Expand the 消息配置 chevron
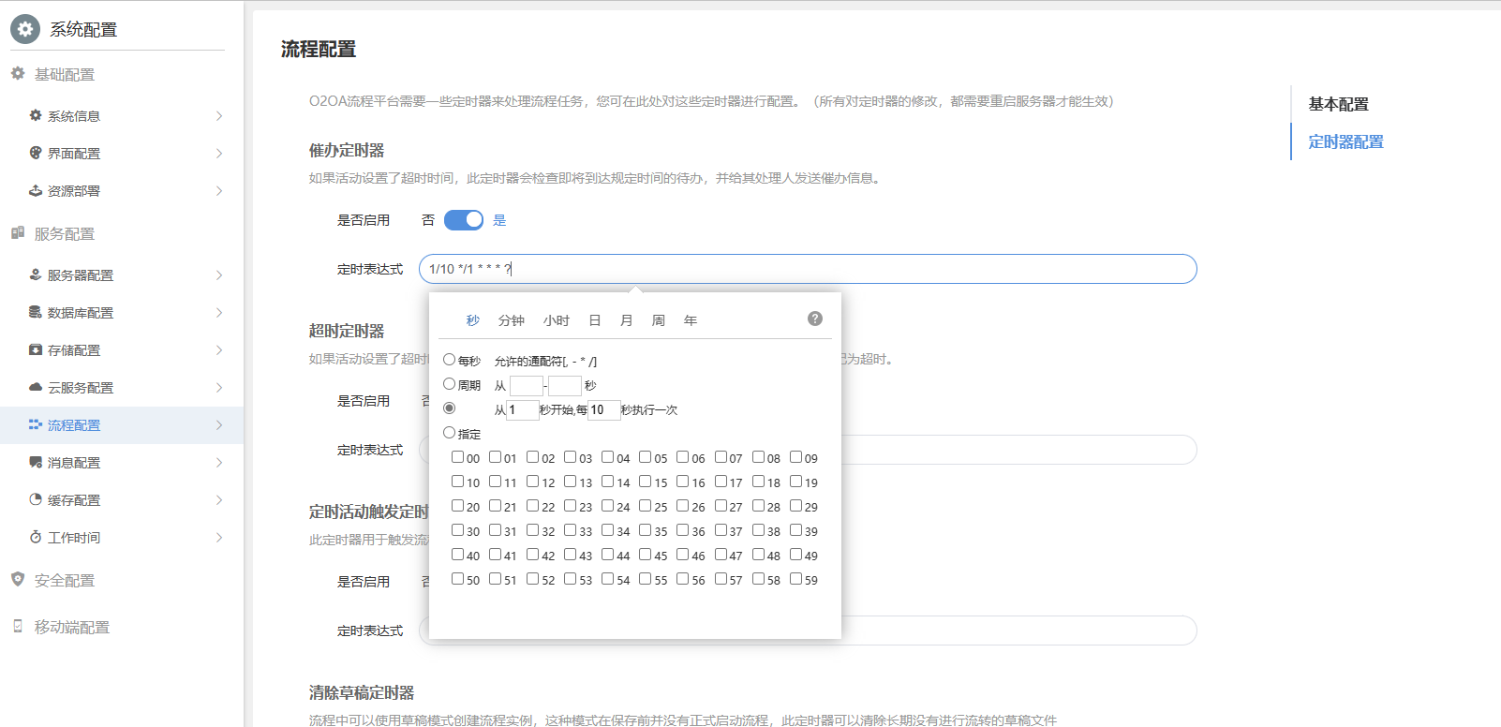Viewport: 1501px width, 727px height. [x=219, y=463]
